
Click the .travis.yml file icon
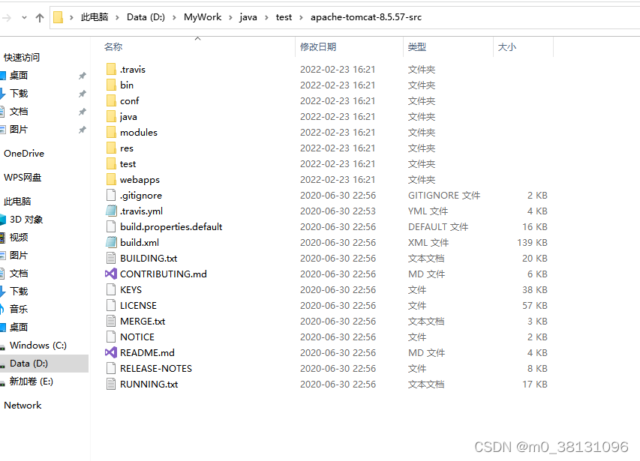[x=111, y=211]
